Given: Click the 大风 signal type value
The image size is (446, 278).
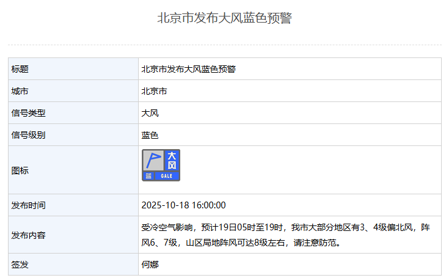Looking at the screenshot, I should [150, 113].
